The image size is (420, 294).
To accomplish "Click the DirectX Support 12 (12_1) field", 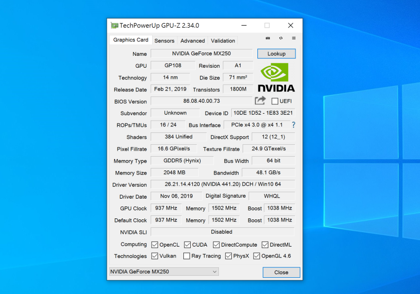I will pos(273,137).
